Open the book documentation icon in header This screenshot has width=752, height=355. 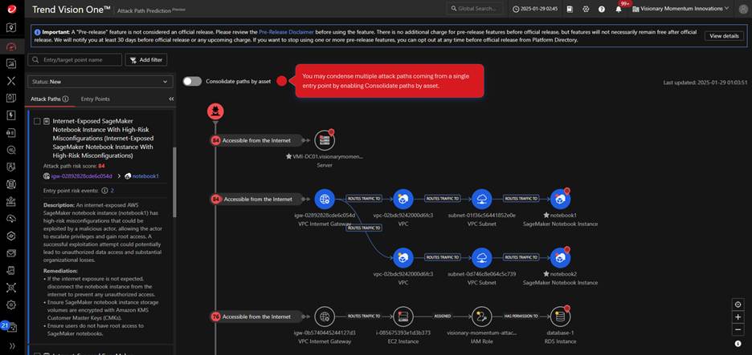point(570,9)
